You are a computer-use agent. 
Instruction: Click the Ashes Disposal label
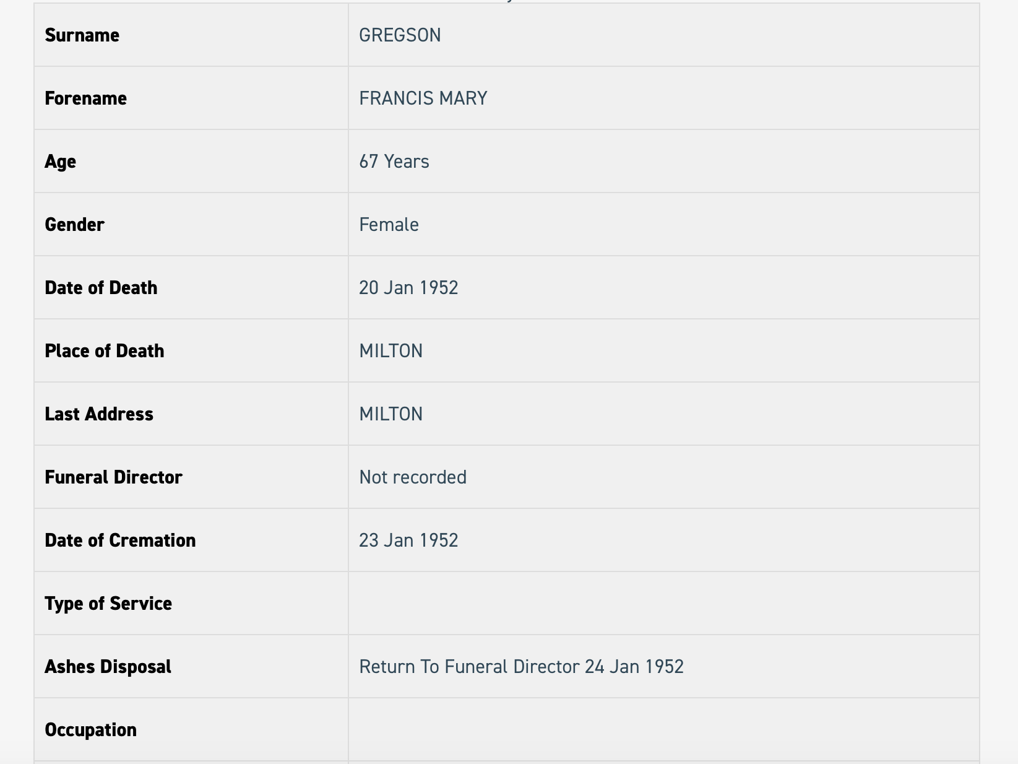click(x=108, y=667)
